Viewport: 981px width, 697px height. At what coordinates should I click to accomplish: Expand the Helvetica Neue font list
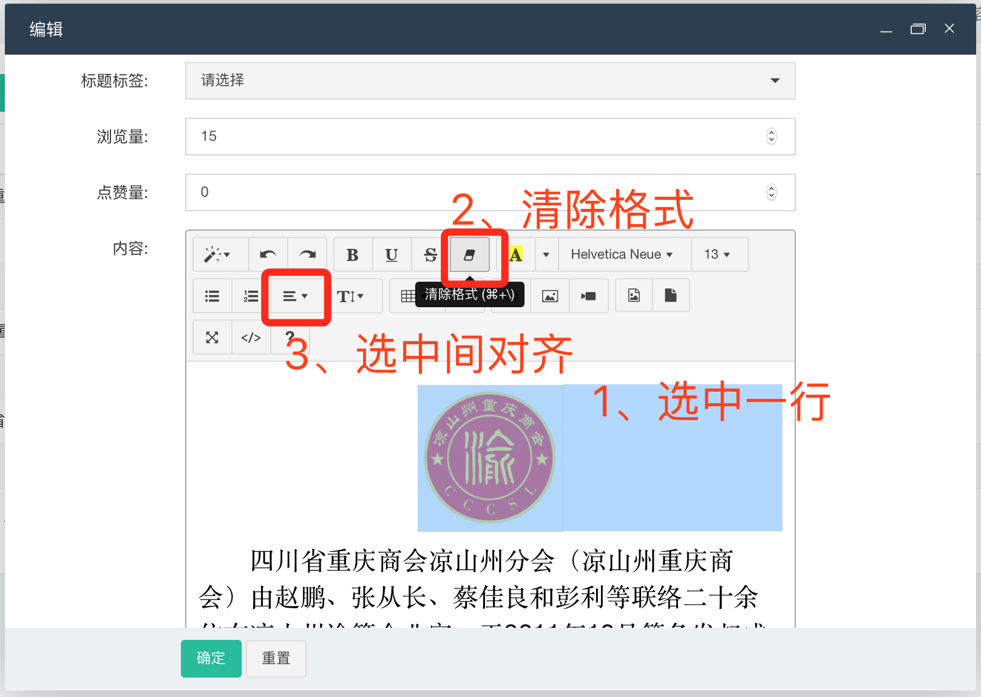point(622,254)
